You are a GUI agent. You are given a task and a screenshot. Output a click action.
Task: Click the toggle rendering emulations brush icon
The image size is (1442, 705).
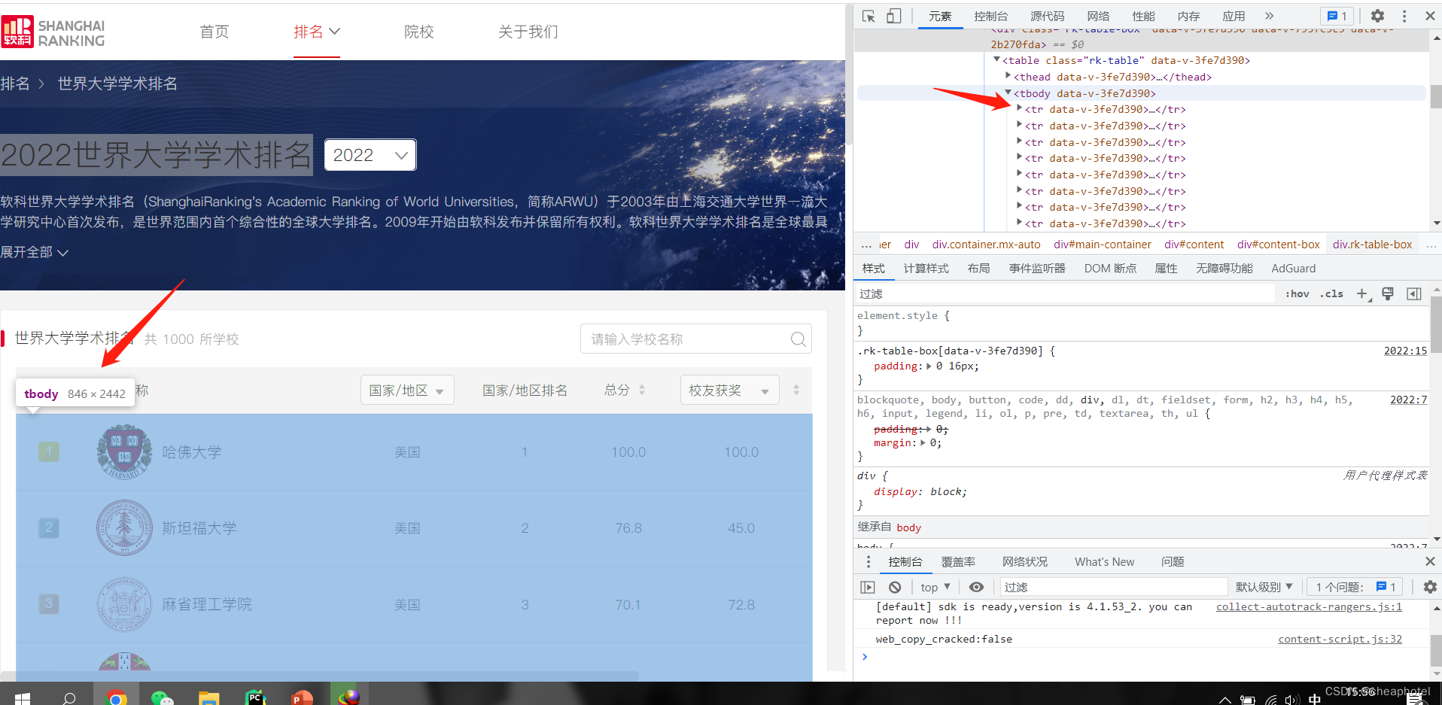click(x=1388, y=294)
